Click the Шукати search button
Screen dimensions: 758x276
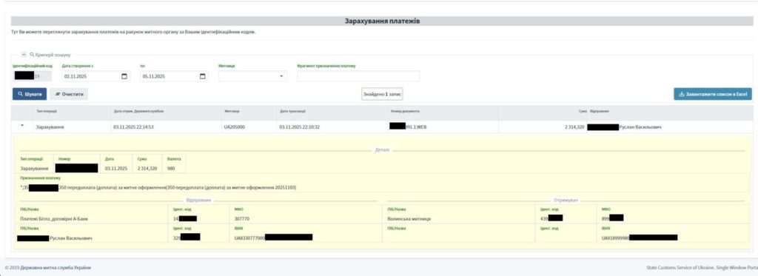coord(30,94)
